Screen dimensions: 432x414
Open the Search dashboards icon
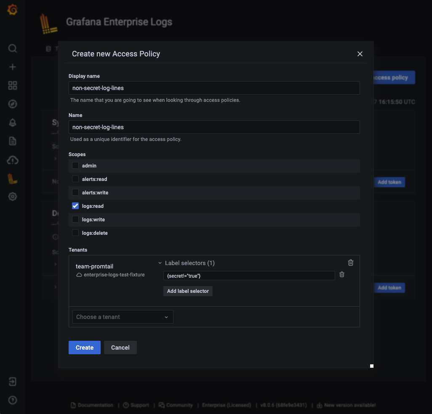pyautogui.click(x=12, y=48)
